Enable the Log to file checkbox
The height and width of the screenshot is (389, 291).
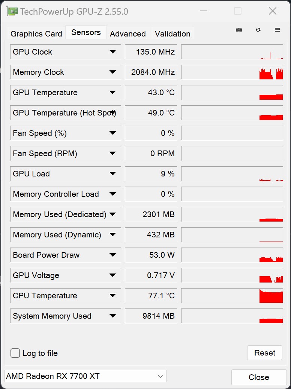coord(15,353)
